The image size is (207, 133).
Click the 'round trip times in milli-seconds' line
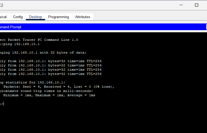pos(44,91)
